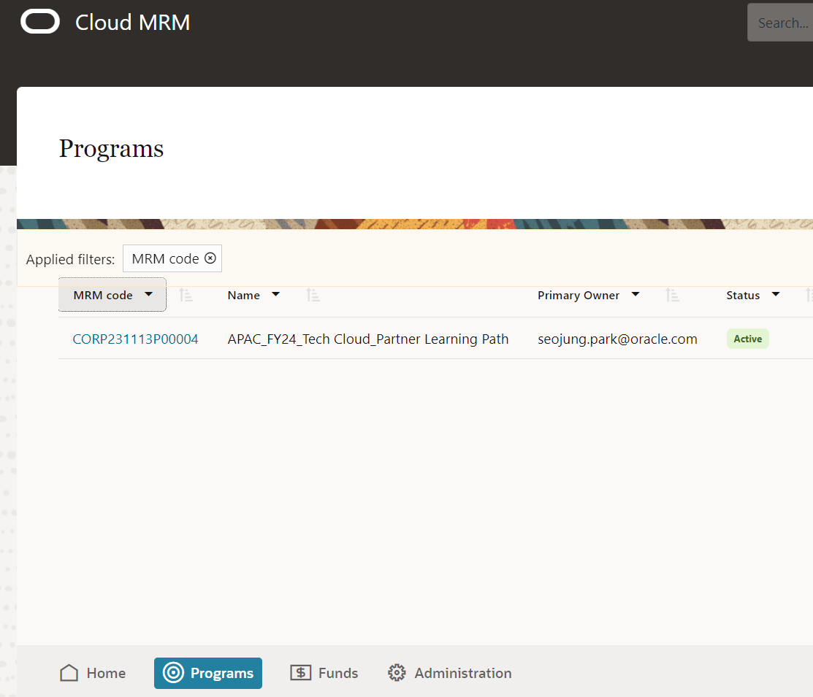Open the Status column dropdown arrow
The image size is (813, 697).
click(x=776, y=294)
